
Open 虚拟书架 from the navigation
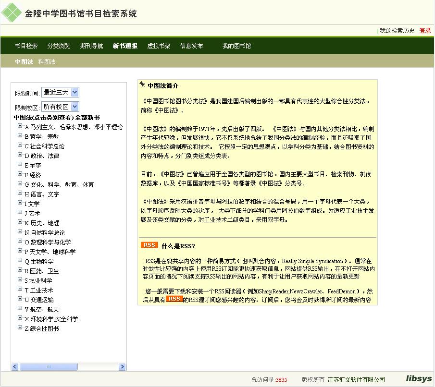coord(159,46)
